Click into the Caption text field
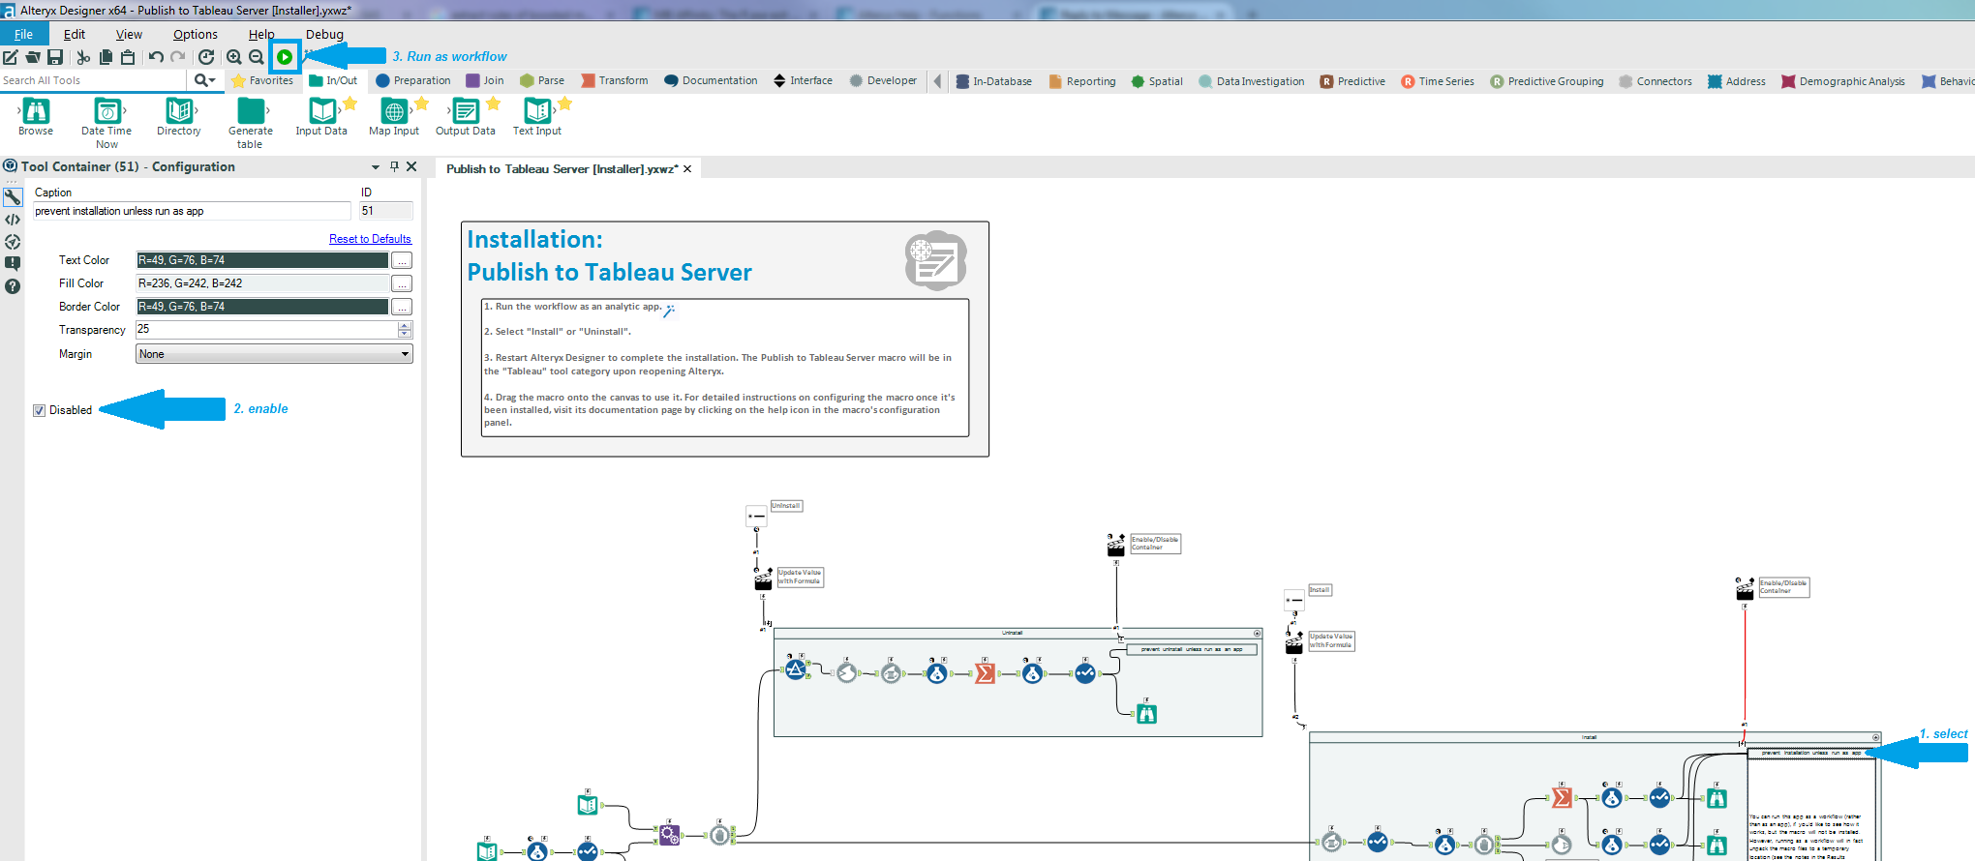1975x861 pixels. tap(192, 211)
